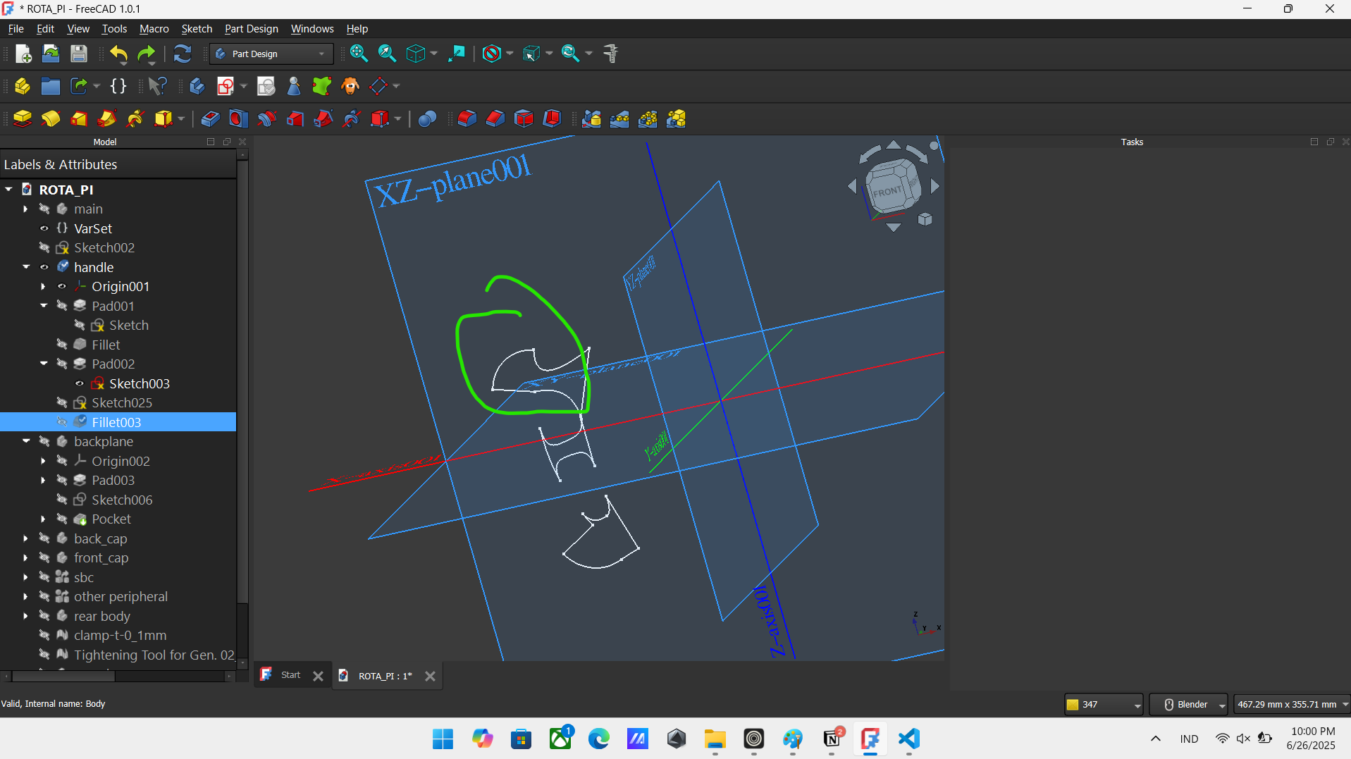The image size is (1351, 759).
Task: Click the FRONT face of navigation cube
Action: (887, 191)
